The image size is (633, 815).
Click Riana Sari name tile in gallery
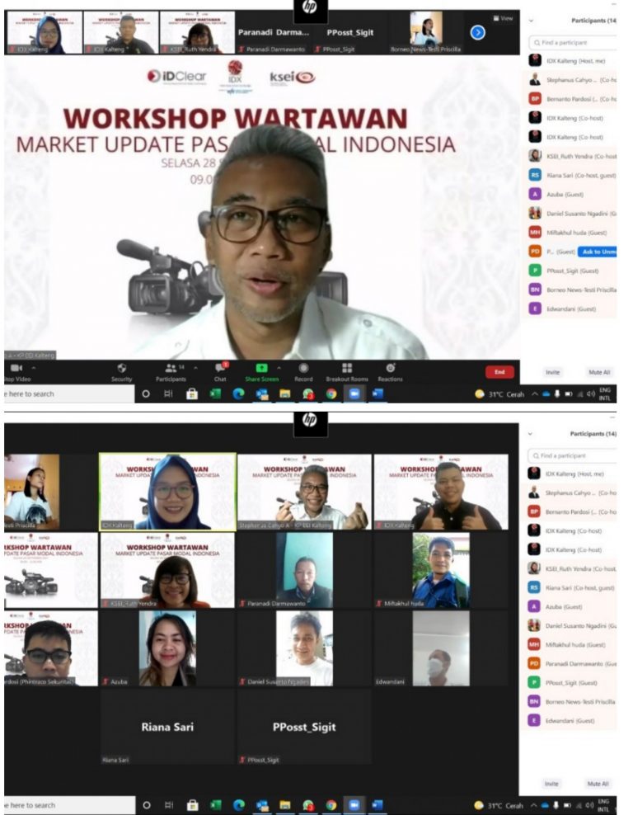coord(167,727)
